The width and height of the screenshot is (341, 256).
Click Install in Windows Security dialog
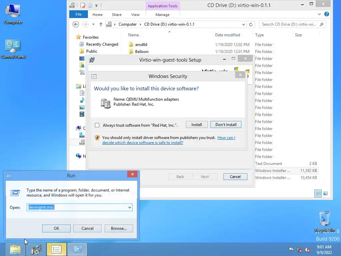196,125
